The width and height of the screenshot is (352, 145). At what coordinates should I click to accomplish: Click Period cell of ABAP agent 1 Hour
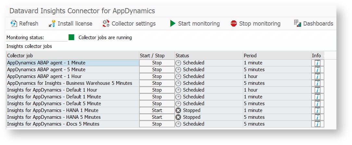[x=277, y=76]
